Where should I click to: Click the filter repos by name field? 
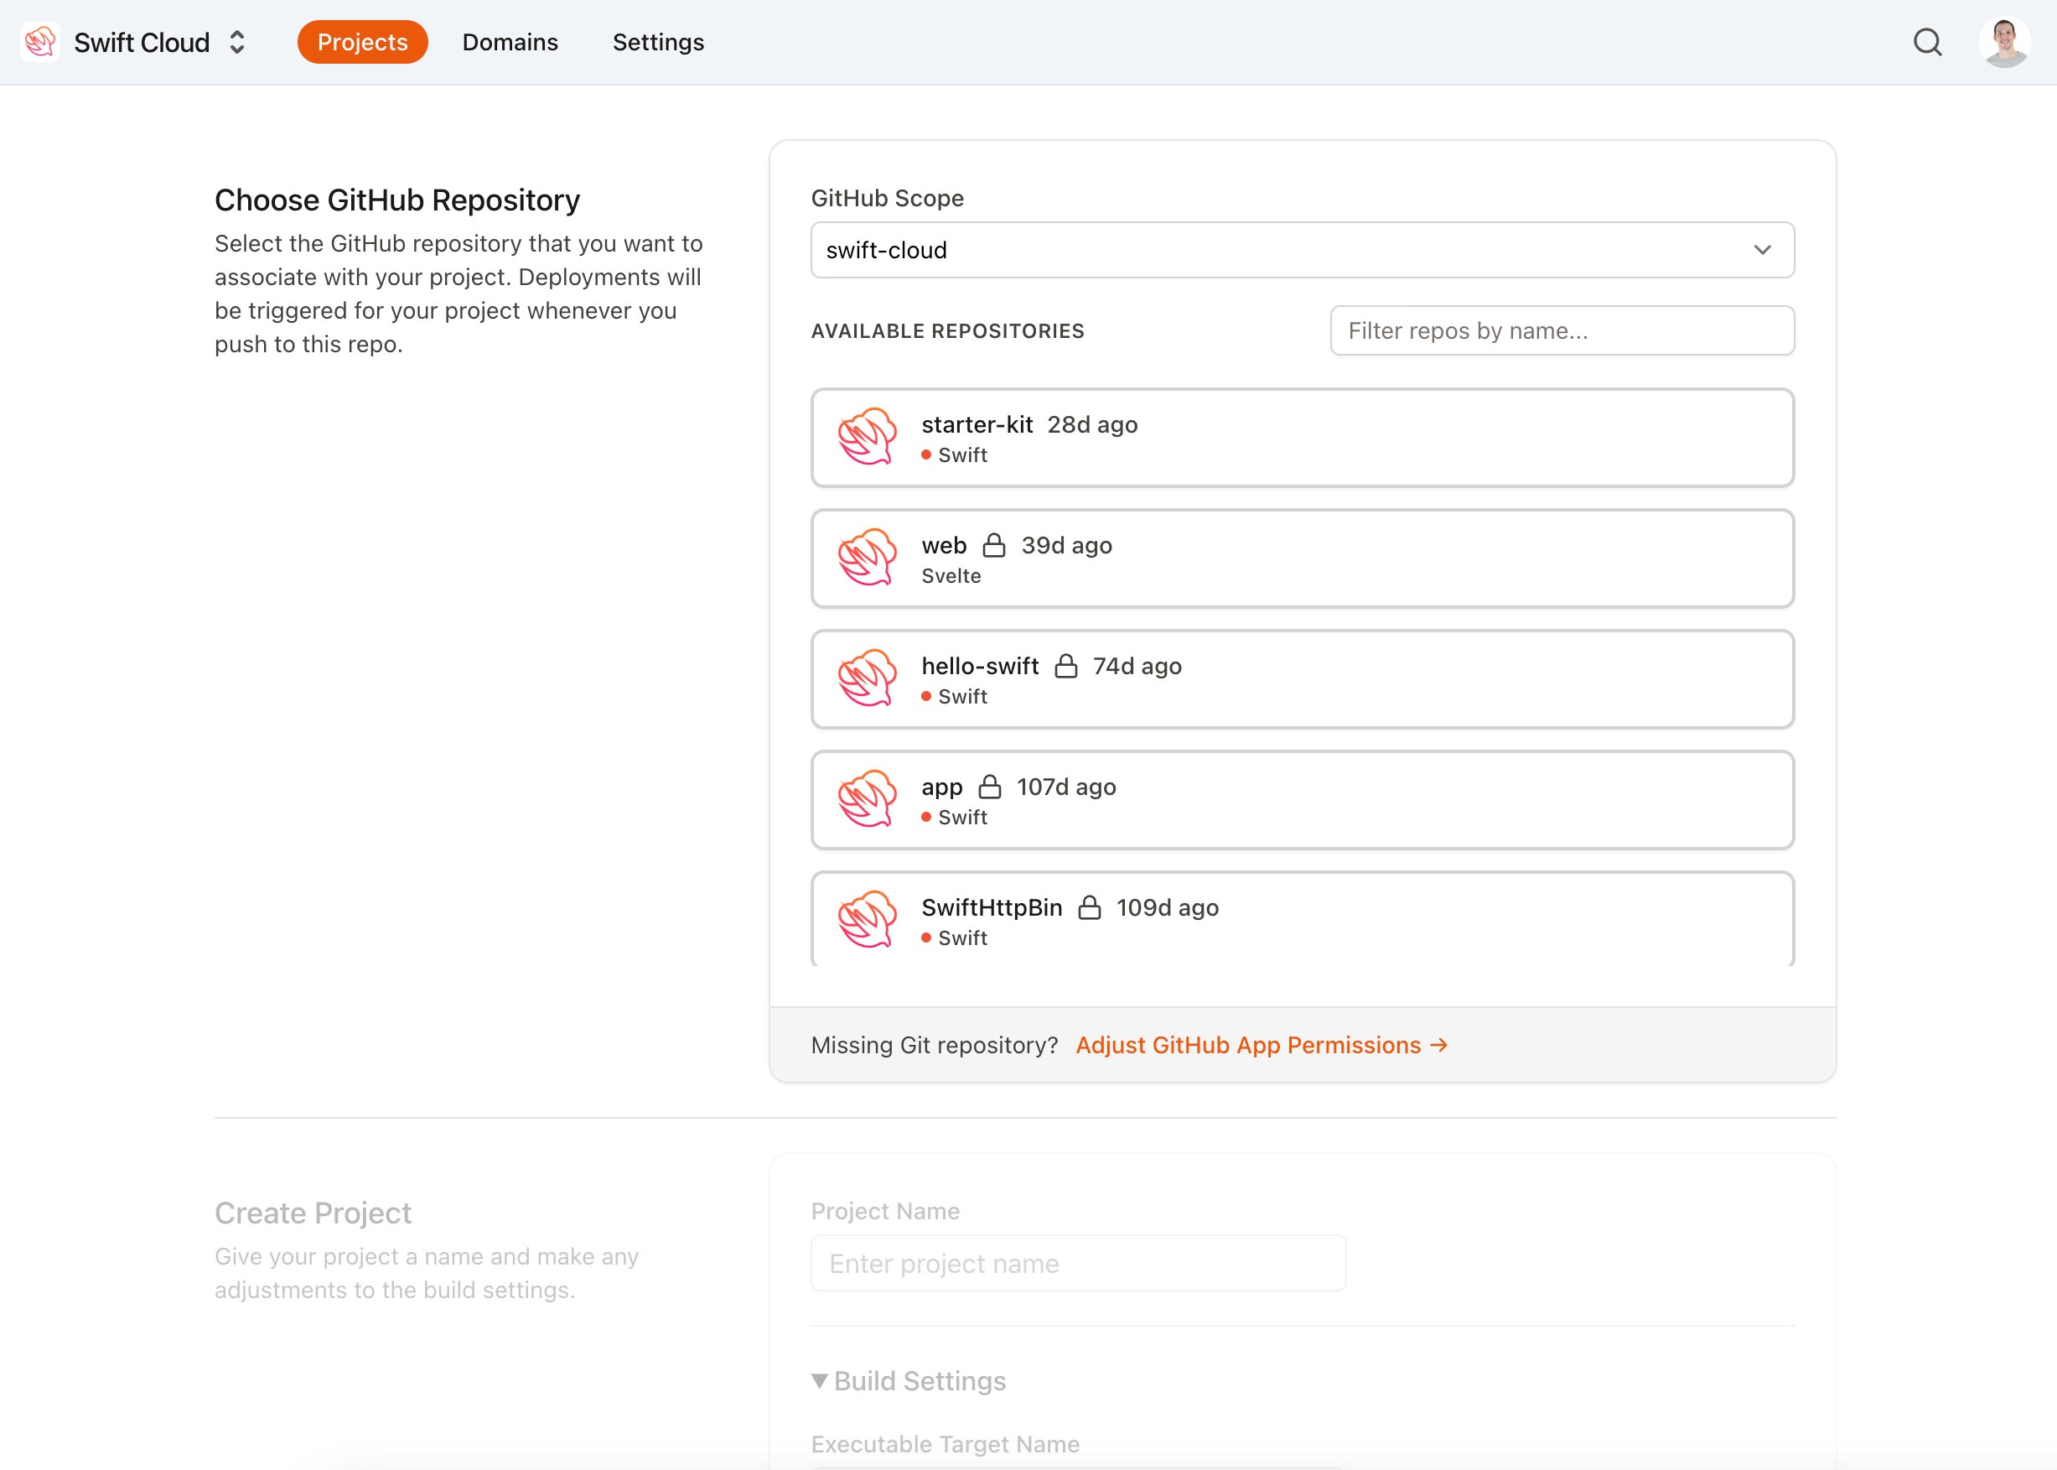pos(1562,330)
